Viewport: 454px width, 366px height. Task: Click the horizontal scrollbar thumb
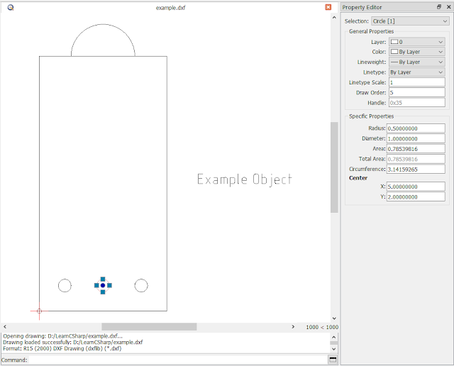149,326
